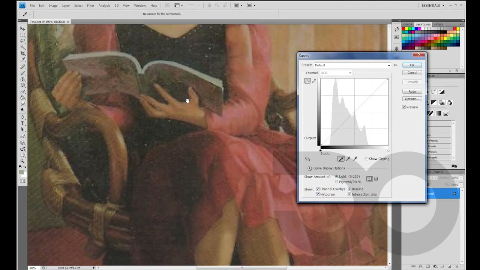Open the File menu

[x=32, y=6]
